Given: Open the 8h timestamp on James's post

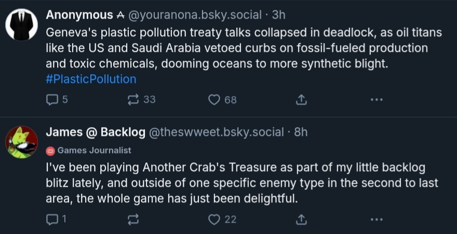Looking at the screenshot, I should tap(301, 132).
